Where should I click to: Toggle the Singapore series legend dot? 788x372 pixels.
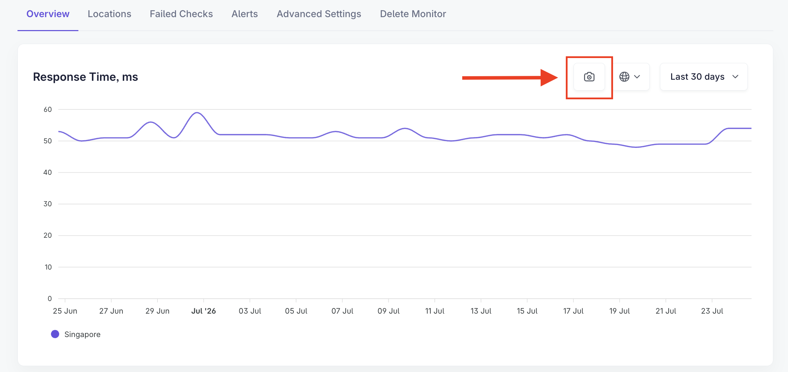[x=55, y=334]
